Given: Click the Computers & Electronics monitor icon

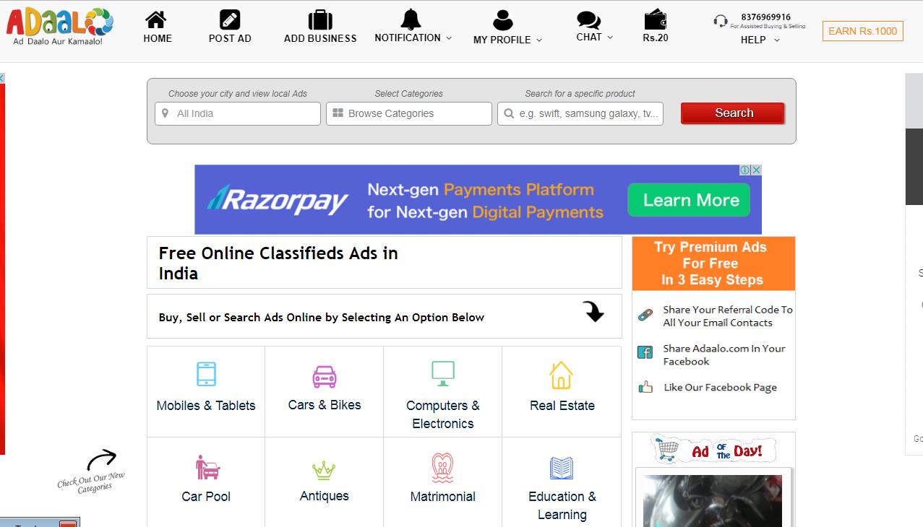Looking at the screenshot, I should [x=442, y=373].
